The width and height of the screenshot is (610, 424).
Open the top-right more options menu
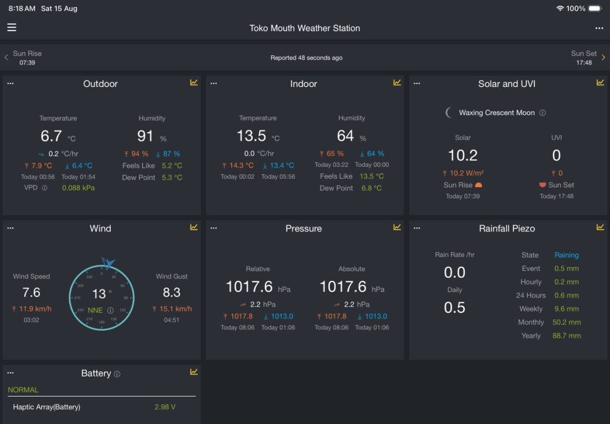point(599,28)
